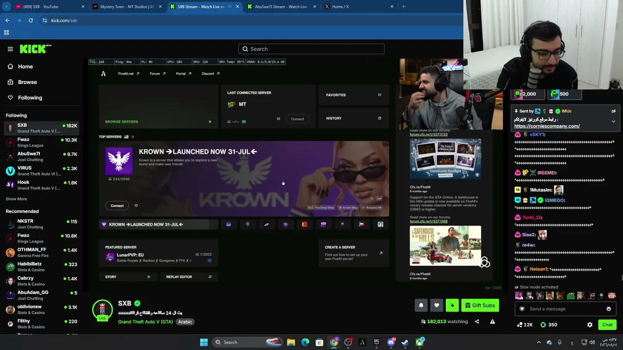Click the Kick logo

(36, 49)
